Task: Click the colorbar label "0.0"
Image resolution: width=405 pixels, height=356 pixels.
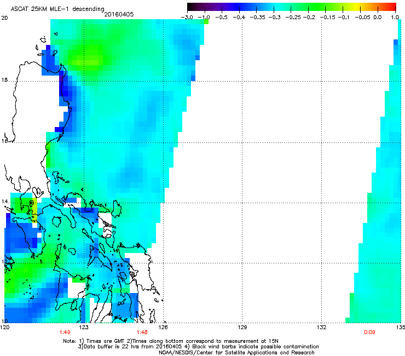Action: (x=378, y=18)
